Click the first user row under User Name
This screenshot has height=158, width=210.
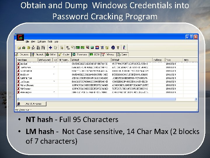pyautogui.click(x=24, y=64)
